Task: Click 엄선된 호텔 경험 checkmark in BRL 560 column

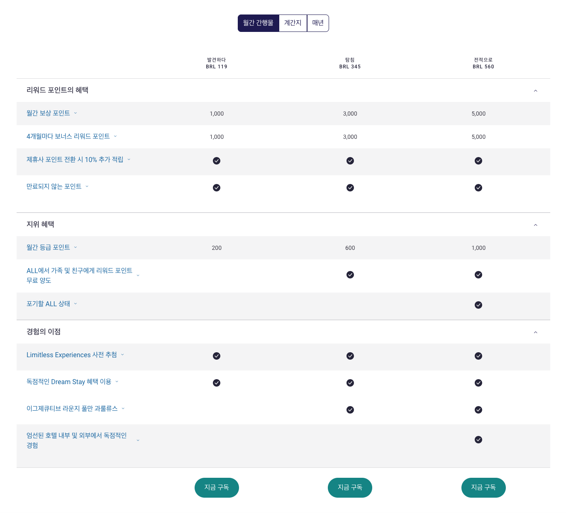Action: coord(478,440)
